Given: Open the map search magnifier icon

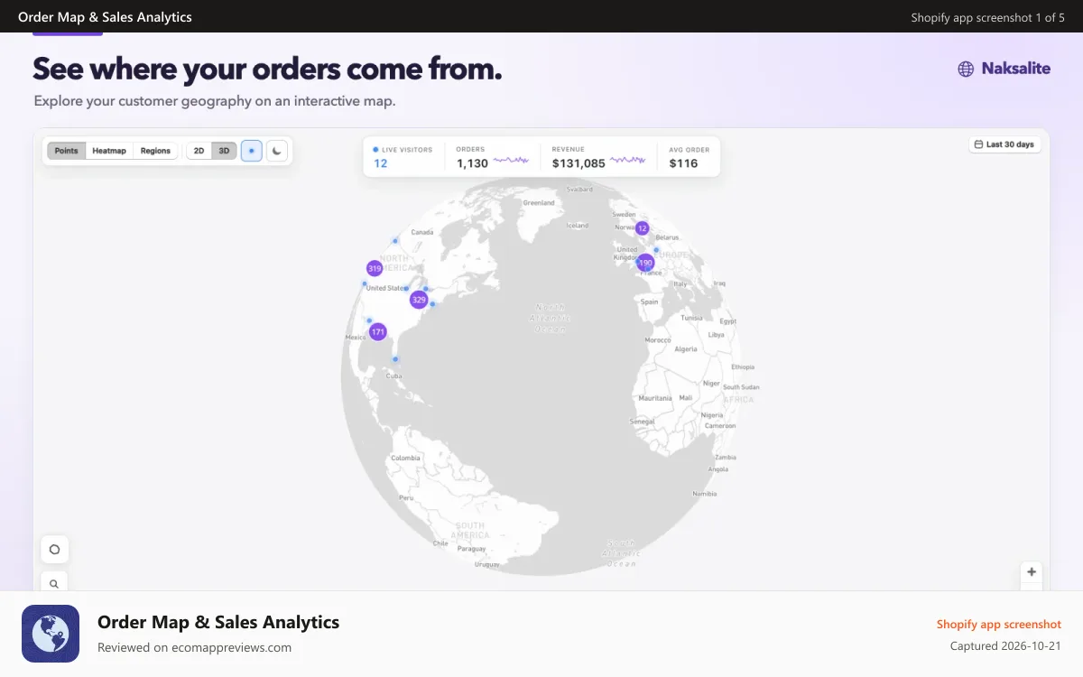Looking at the screenshot, I should pyautogui.click(x=54, y=583).
